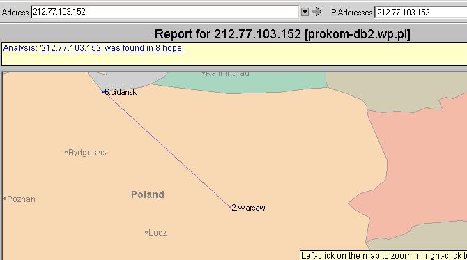Click the pink country region east of Poland
The width and height of the screenshot is (467, 260).
(417, 167)
